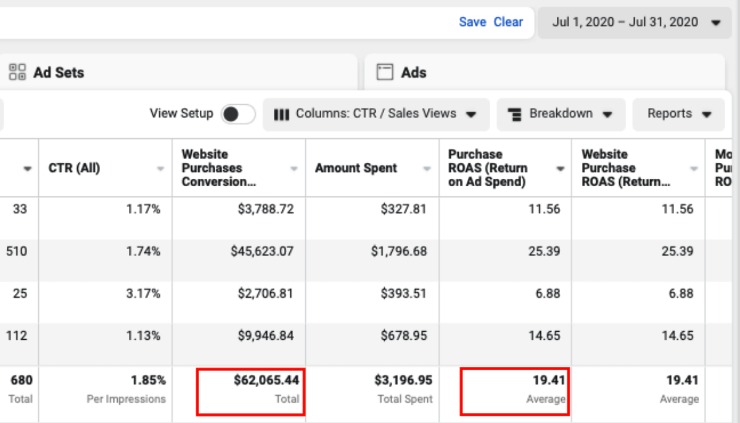The width and height of the screenshot is (740, 423).
Task: Toggle the View Setup switch
Action: pyautogui.click(x=238, y=114)
